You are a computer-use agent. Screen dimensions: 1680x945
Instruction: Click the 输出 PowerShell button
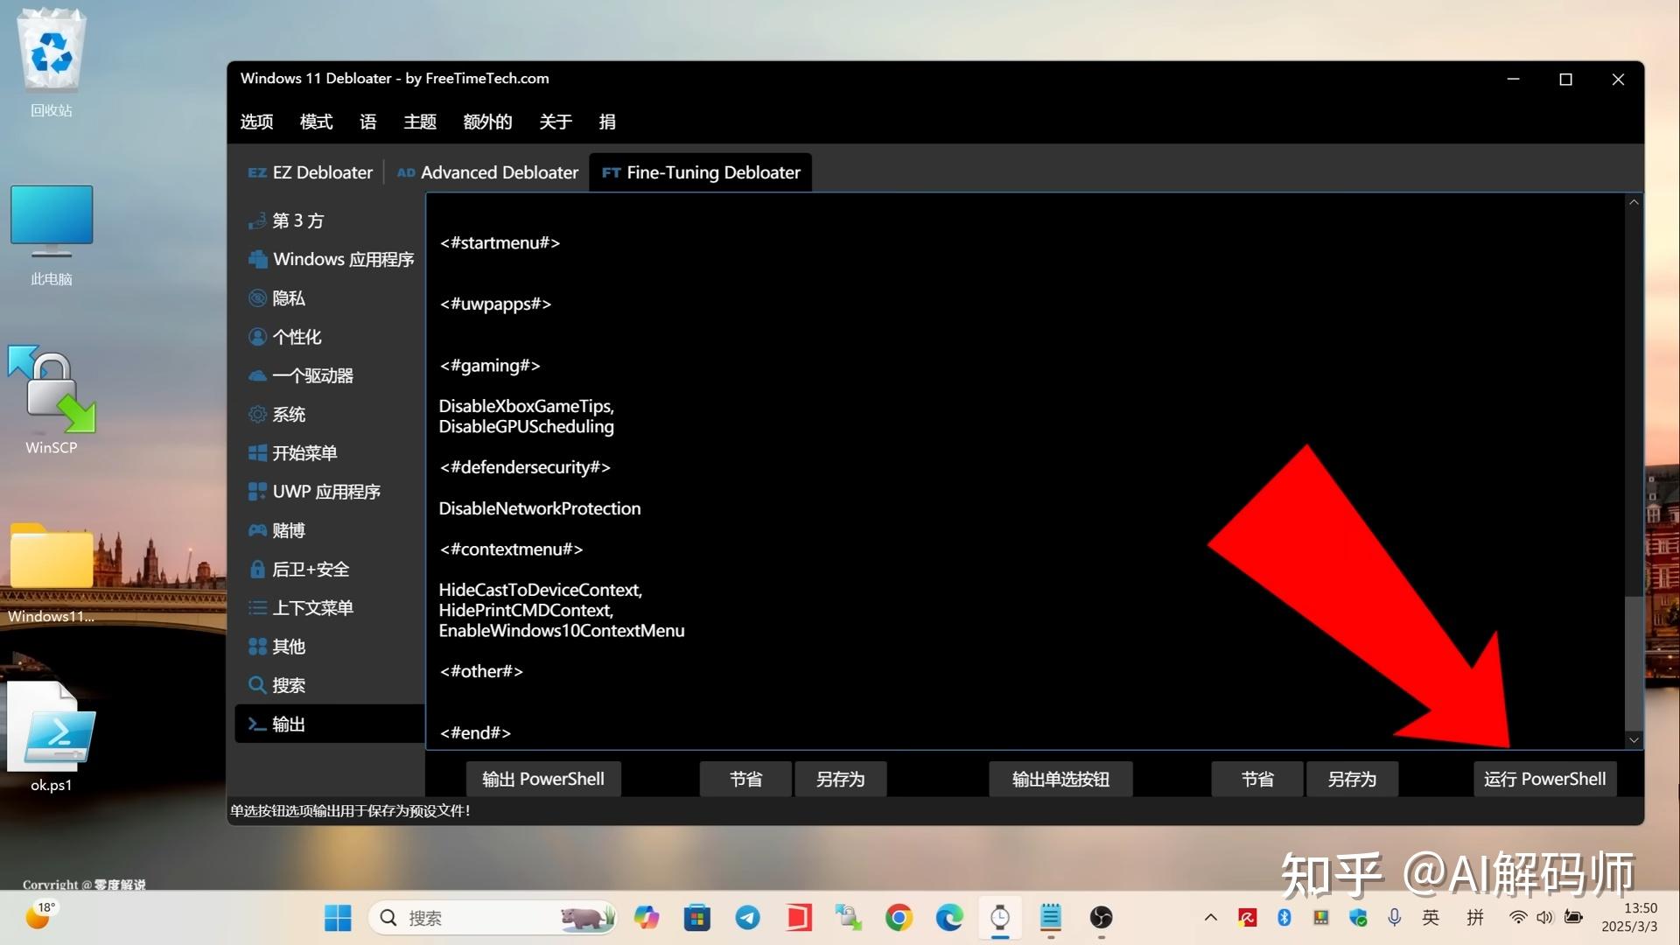[542, 778]
